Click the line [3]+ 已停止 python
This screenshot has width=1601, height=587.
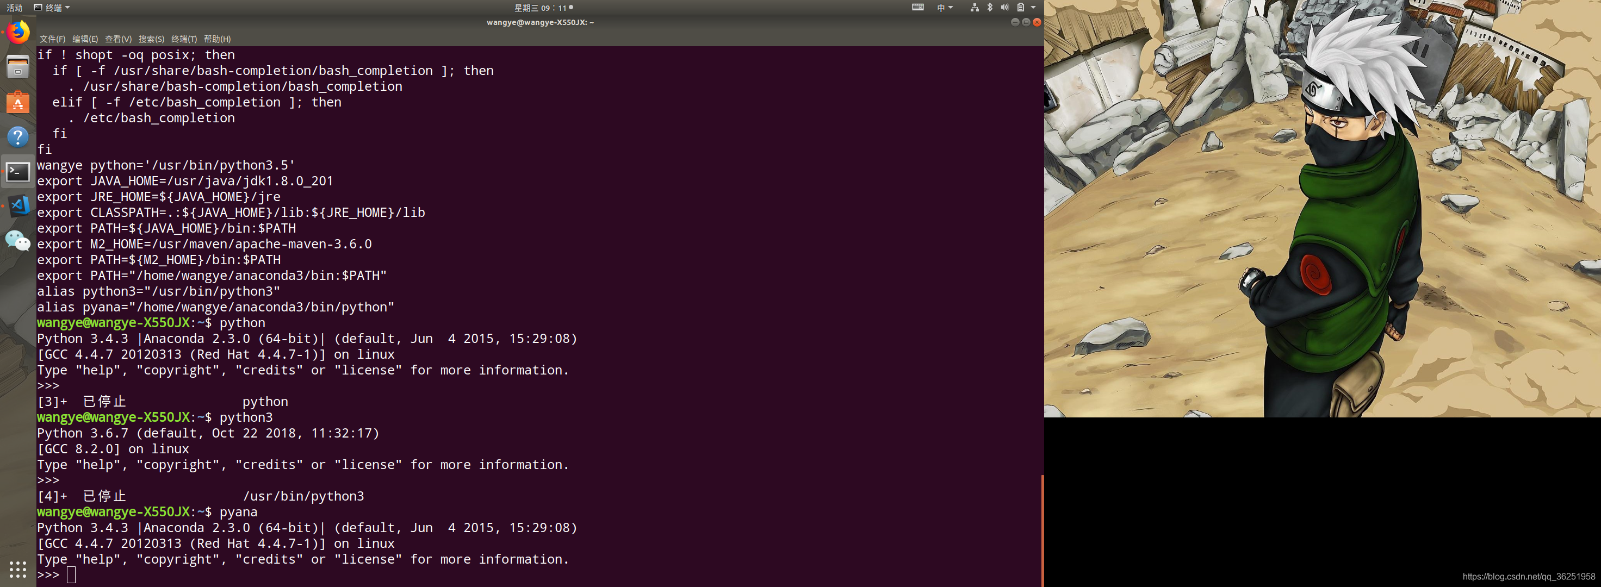coord(162,401)
